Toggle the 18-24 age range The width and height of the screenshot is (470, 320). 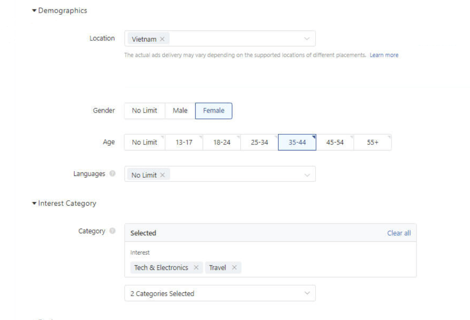222,142
